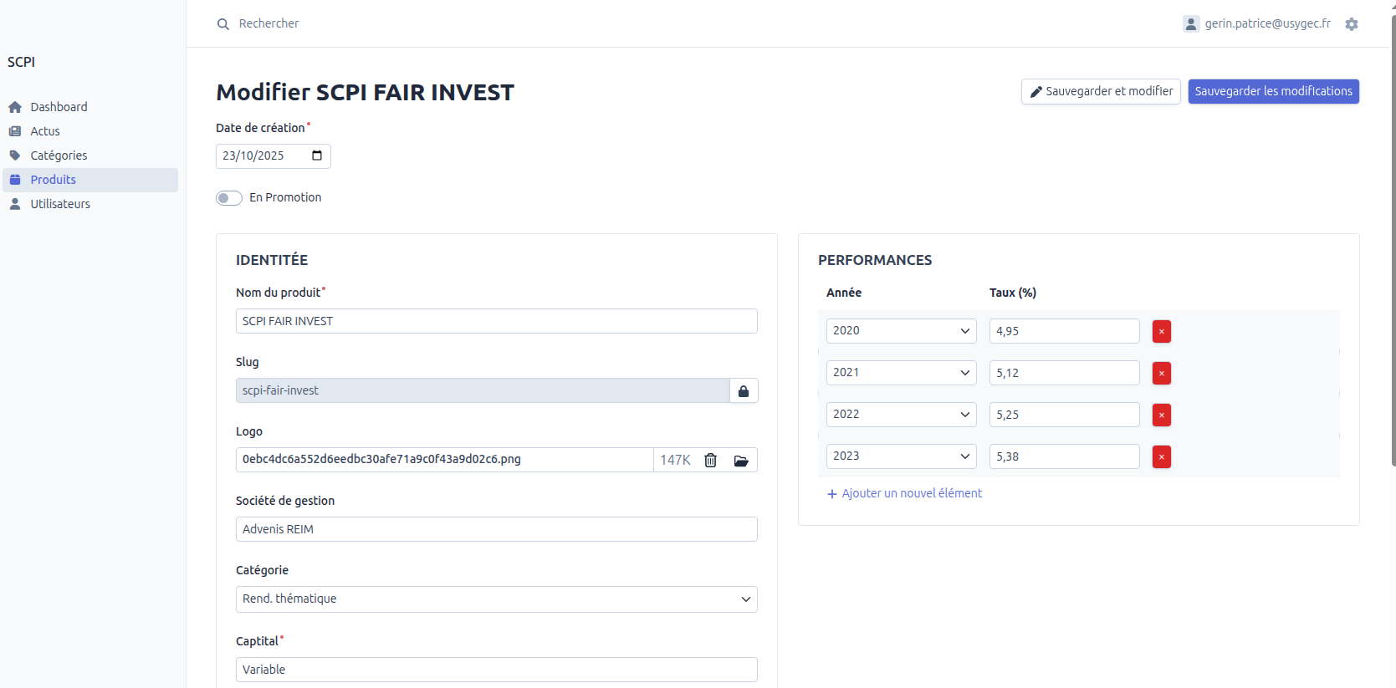This screenshot has width=1396, height=688.
Task: Open Catégories in the sidebar
Action: tap(59, 155)
